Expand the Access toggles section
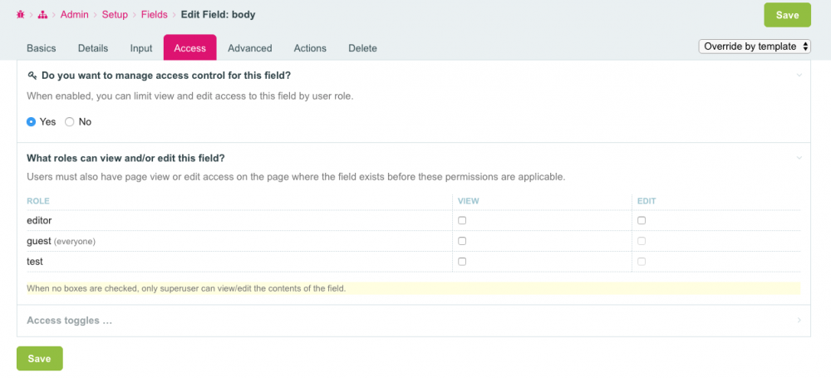The image size is (831, 378). (x=70, y=321)
